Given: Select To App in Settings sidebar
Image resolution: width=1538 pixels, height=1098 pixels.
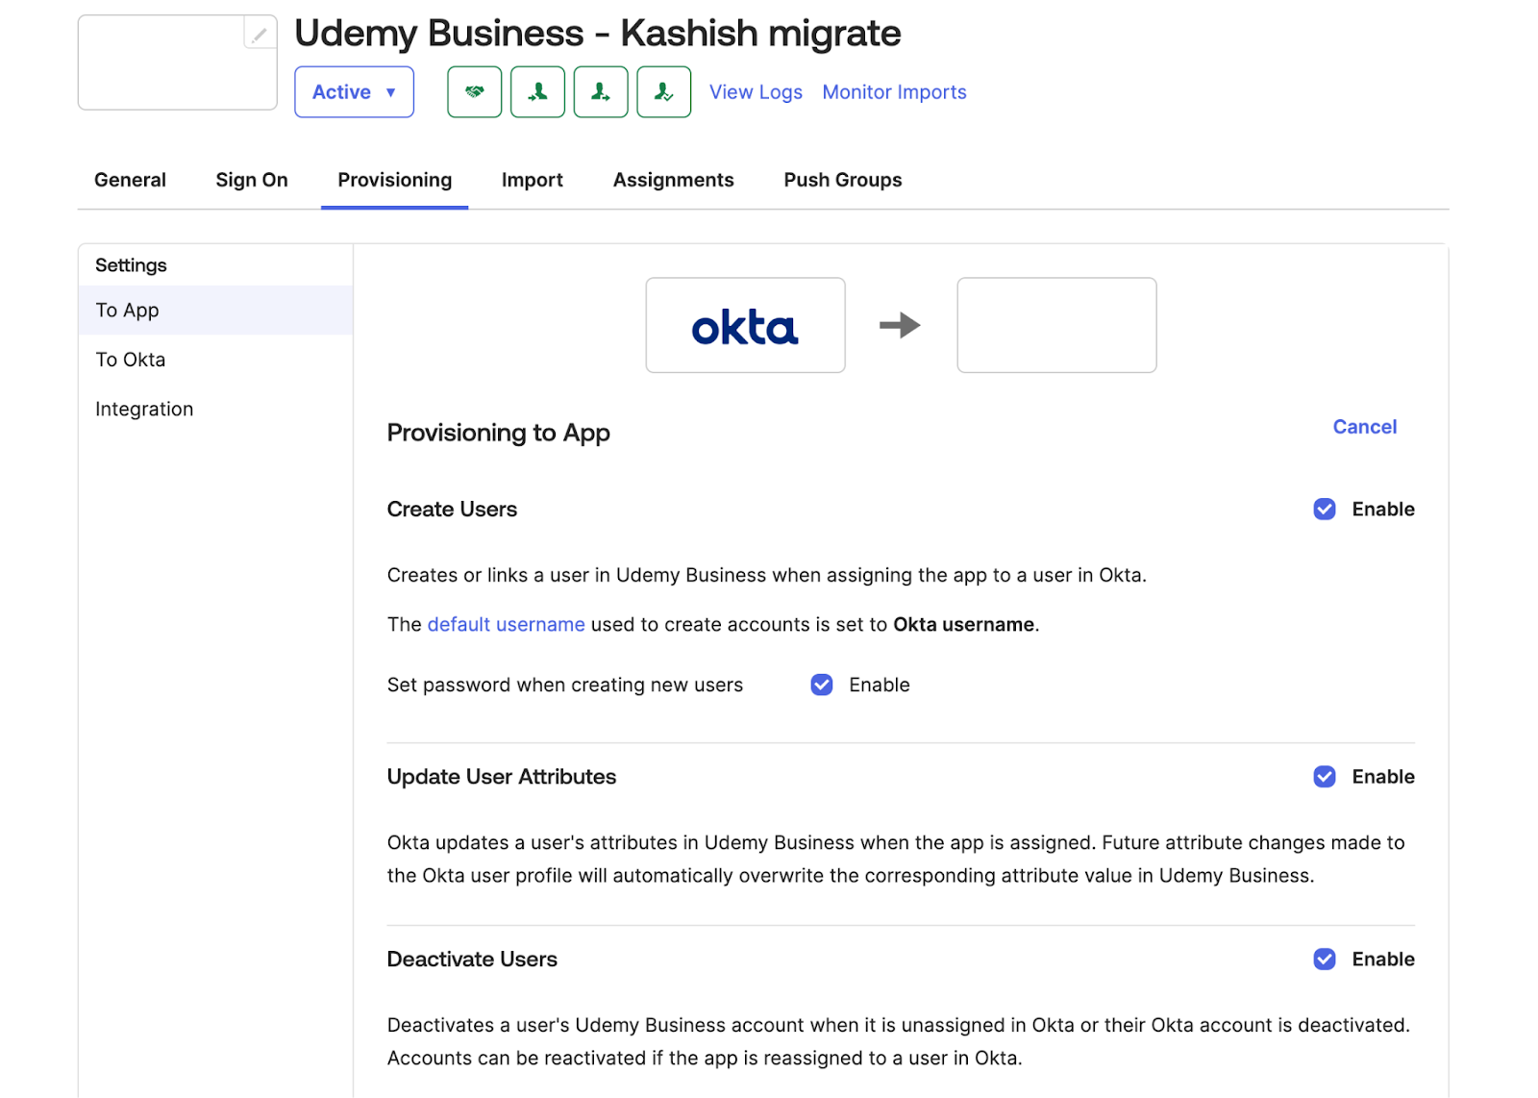Looking at the screenshot, I should pos(215,311).
